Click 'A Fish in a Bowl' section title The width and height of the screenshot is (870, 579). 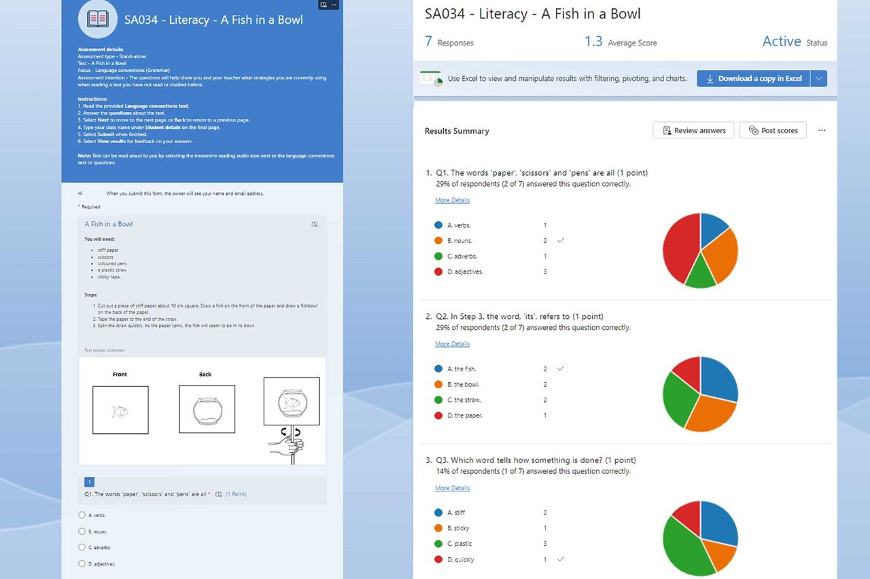[109, 224]
